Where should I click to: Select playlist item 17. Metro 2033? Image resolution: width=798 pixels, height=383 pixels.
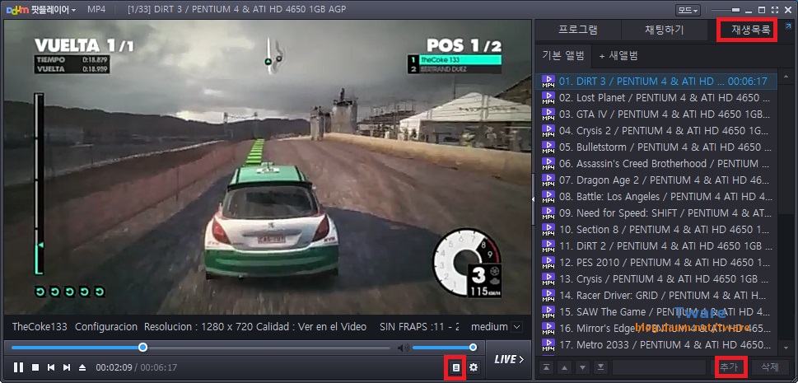coord(656,345)
